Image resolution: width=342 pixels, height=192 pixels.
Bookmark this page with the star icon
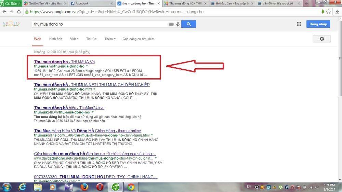coord(328,12)
